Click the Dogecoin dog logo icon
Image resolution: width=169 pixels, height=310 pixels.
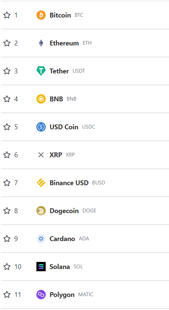tap(41, 211)
